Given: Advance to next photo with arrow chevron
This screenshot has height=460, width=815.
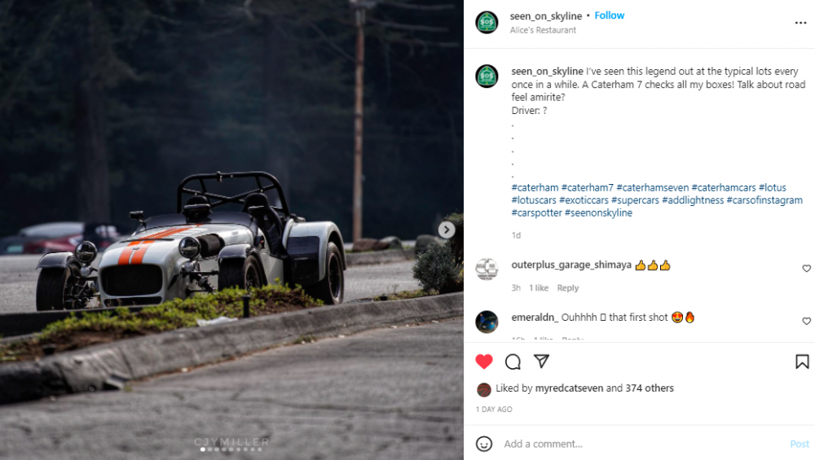Looking at the screenshot, I should click(x=447, y=230).
